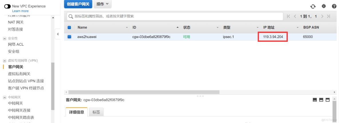339x123 pixels.
Task: Collapse the 虚拟专用网络 (VPN) section
Action: [x=4, y=61]
